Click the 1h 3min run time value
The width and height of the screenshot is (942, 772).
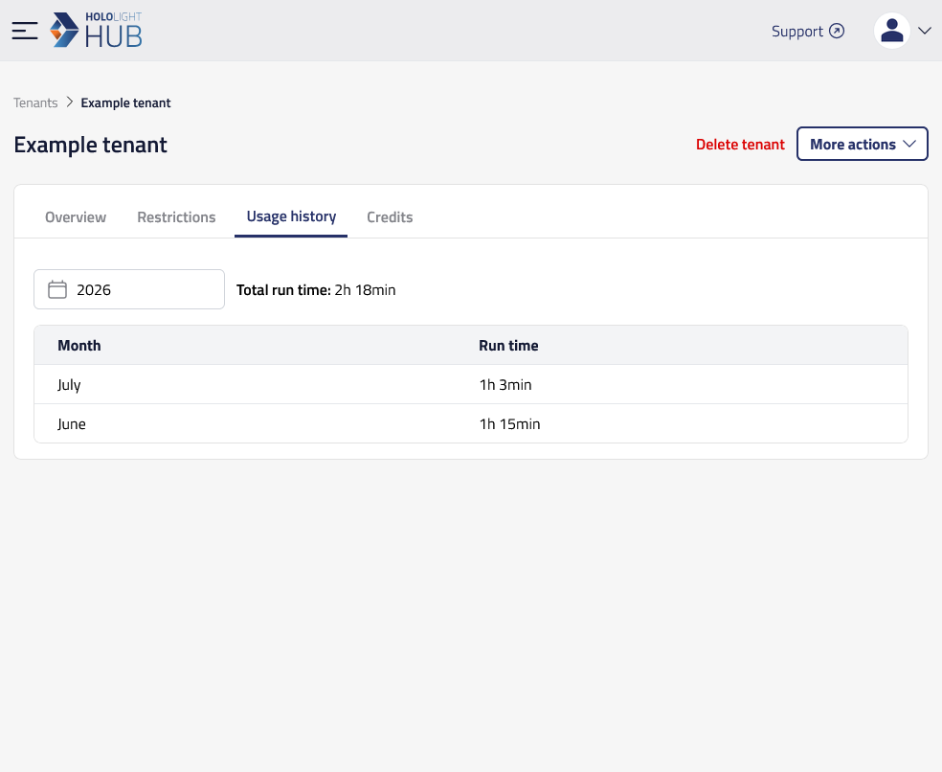505,385
